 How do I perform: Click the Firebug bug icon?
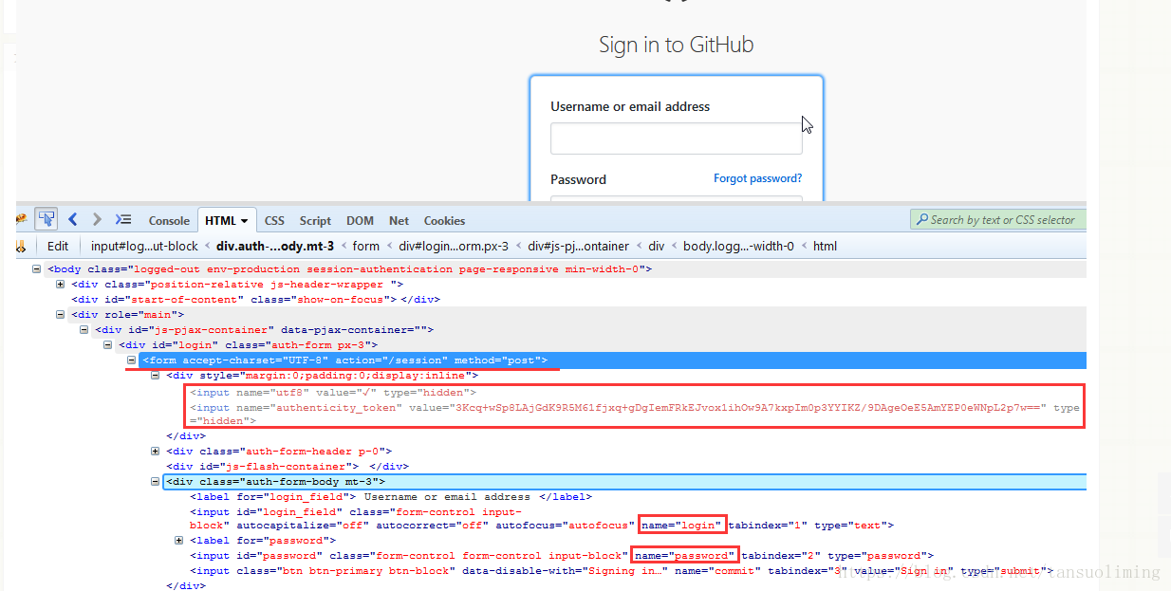tap(21, 219)
